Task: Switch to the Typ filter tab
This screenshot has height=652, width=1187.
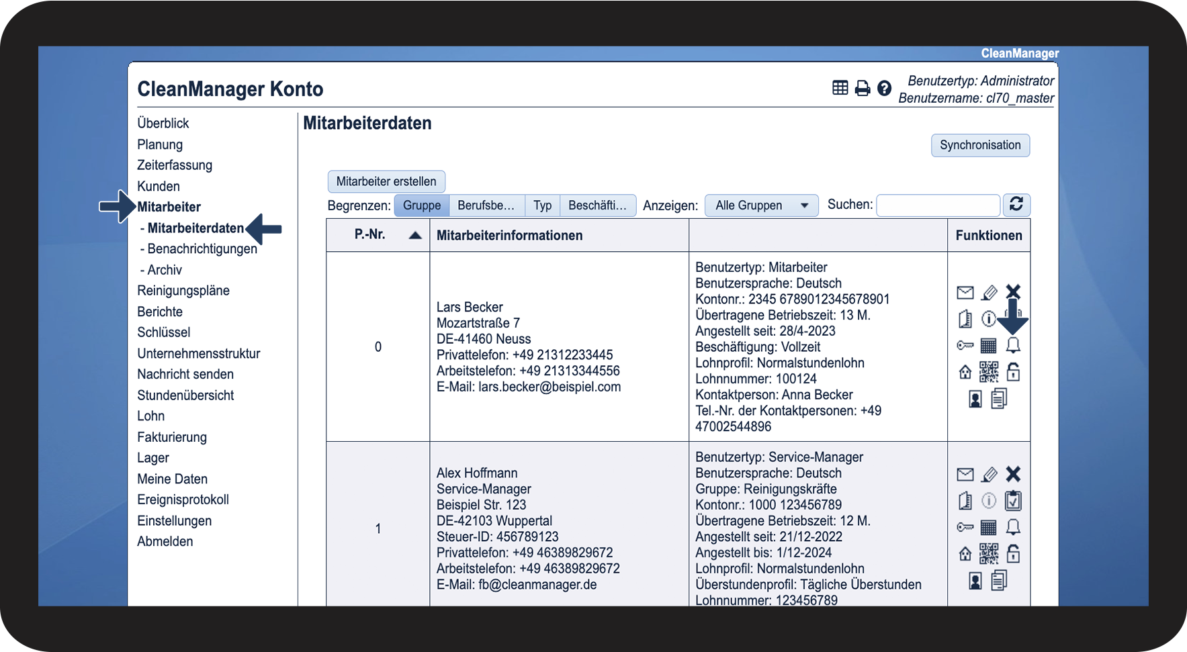Action: (x=542, y=205)
